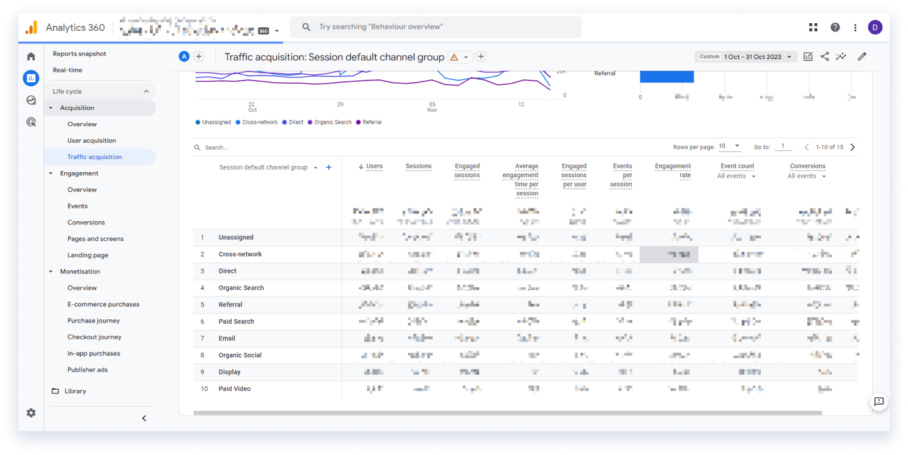
Task: Go to next page of table rows
Action: point(853,147)
